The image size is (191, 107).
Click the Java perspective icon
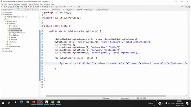(189, 7)
